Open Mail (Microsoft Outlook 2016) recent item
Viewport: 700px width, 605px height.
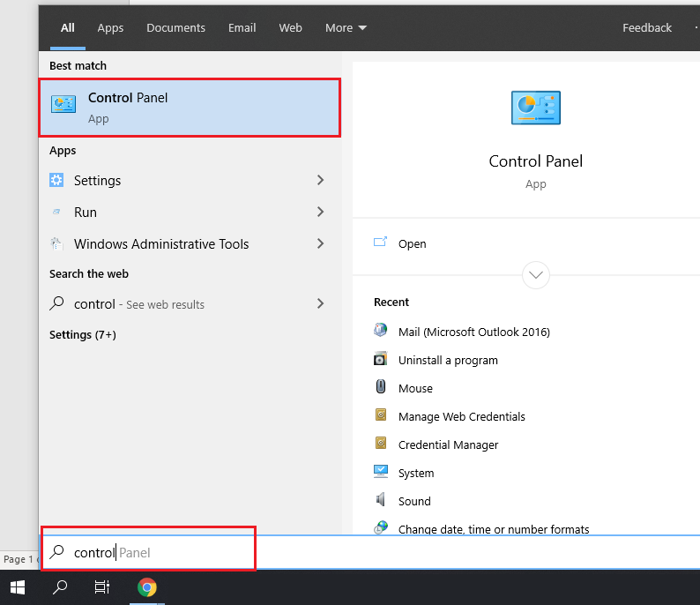point(474,332)
